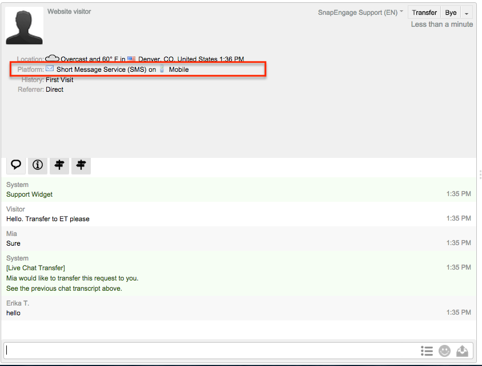Click in the chat message input field
Image resolution: width=482 pixels, height=366 pixels.
[x=211, y=350]
